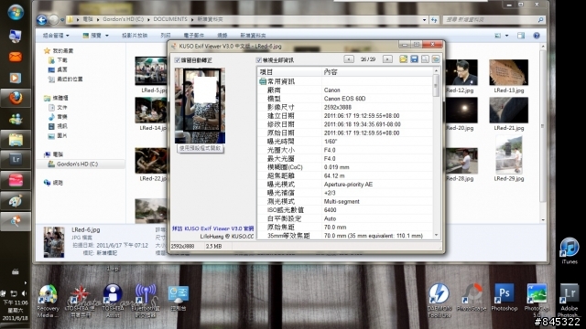Screen dimensions: 586x329
Task: Click the 使用預設程式開啟 button under the preview
Action: point(201,148)
